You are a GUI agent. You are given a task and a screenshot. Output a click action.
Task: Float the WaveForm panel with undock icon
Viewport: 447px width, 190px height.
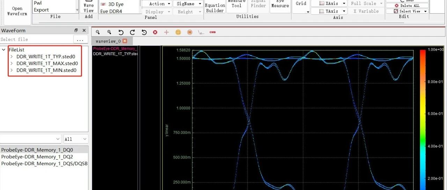(x=76, y=30)
